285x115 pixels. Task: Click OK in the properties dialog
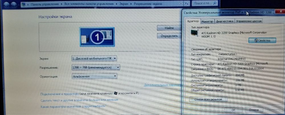point(233,110)
